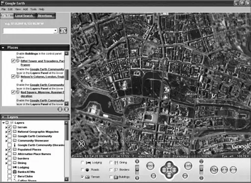The image size is (251, 183).
Task: Click the move up arrow on navigation pad
Action: click(169, 164)
